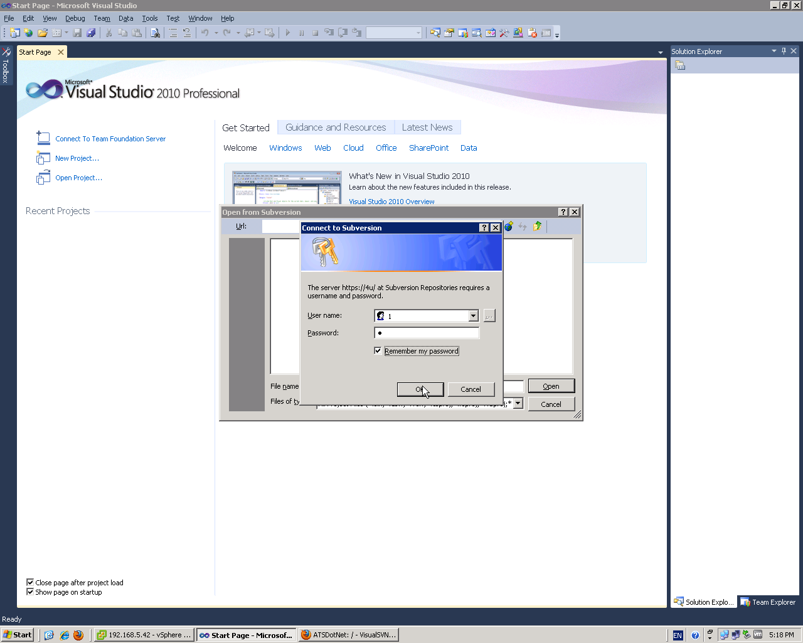
Task: Open the collapsed Toolbox side panel
Action: (x=6, y=65)
